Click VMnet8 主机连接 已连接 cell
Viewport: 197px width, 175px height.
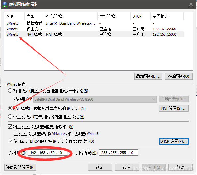click(x=105, y=34)
